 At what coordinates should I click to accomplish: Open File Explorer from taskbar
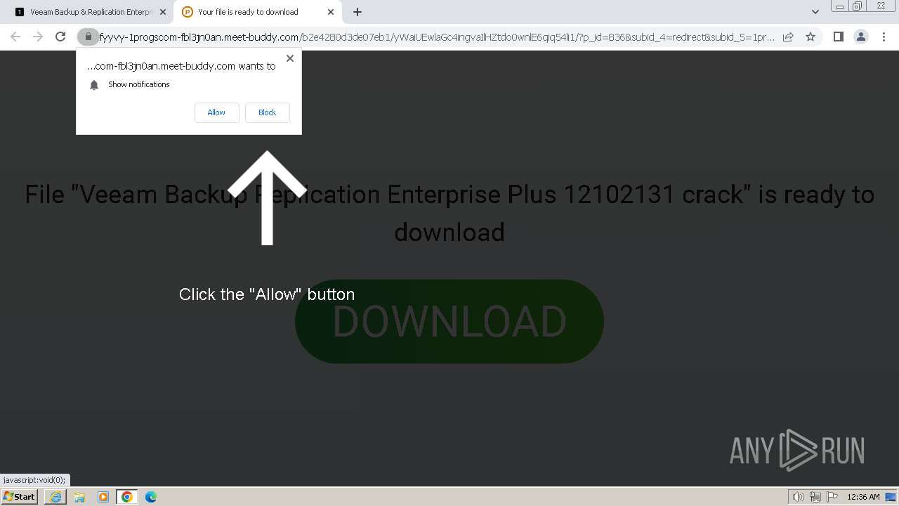tap(79, 497)
